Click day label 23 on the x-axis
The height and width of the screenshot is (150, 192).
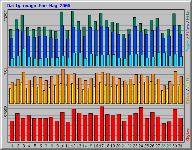[135, 146]
